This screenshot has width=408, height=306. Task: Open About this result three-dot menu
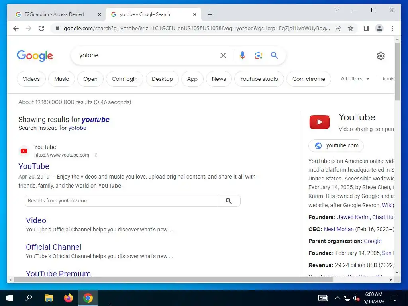(x=96, y=155)
